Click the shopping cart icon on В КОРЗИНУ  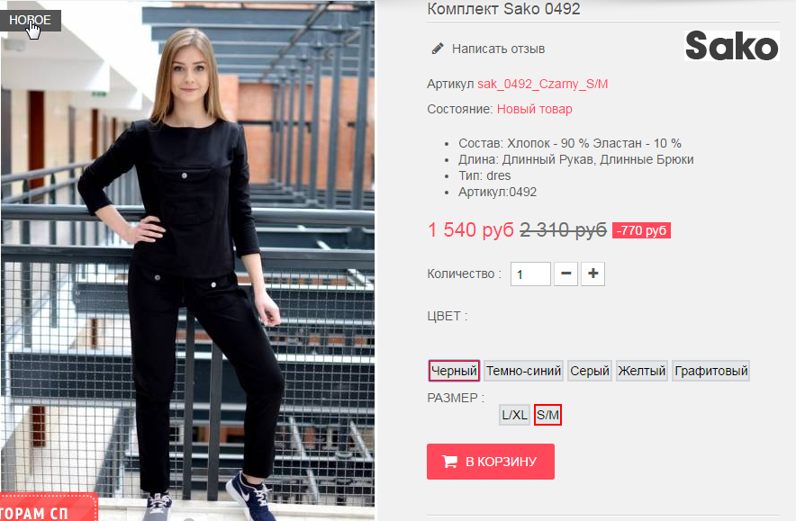[449, 462]
